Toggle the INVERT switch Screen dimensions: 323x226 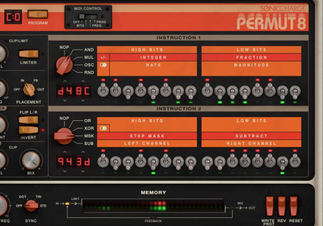(28, 130)
